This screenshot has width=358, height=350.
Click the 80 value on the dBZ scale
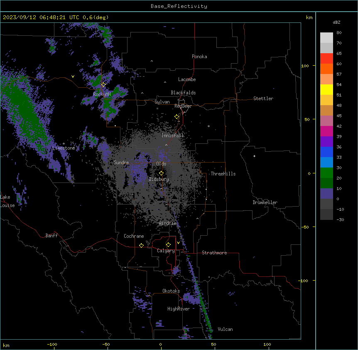point(339,33)
